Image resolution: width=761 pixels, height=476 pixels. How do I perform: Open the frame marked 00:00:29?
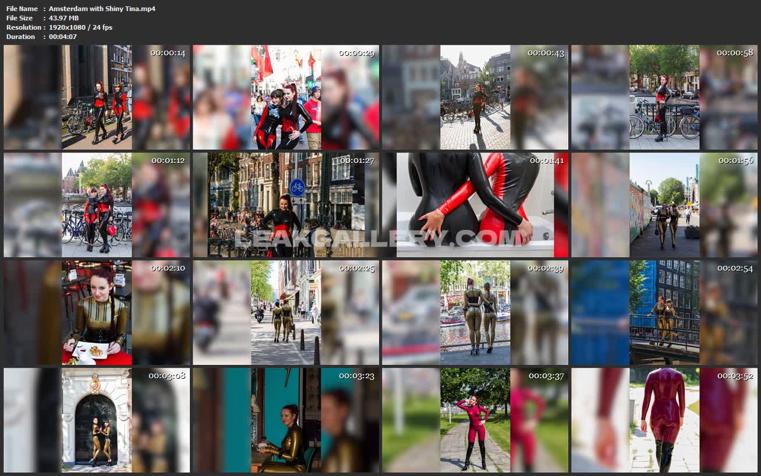(286, 97)
